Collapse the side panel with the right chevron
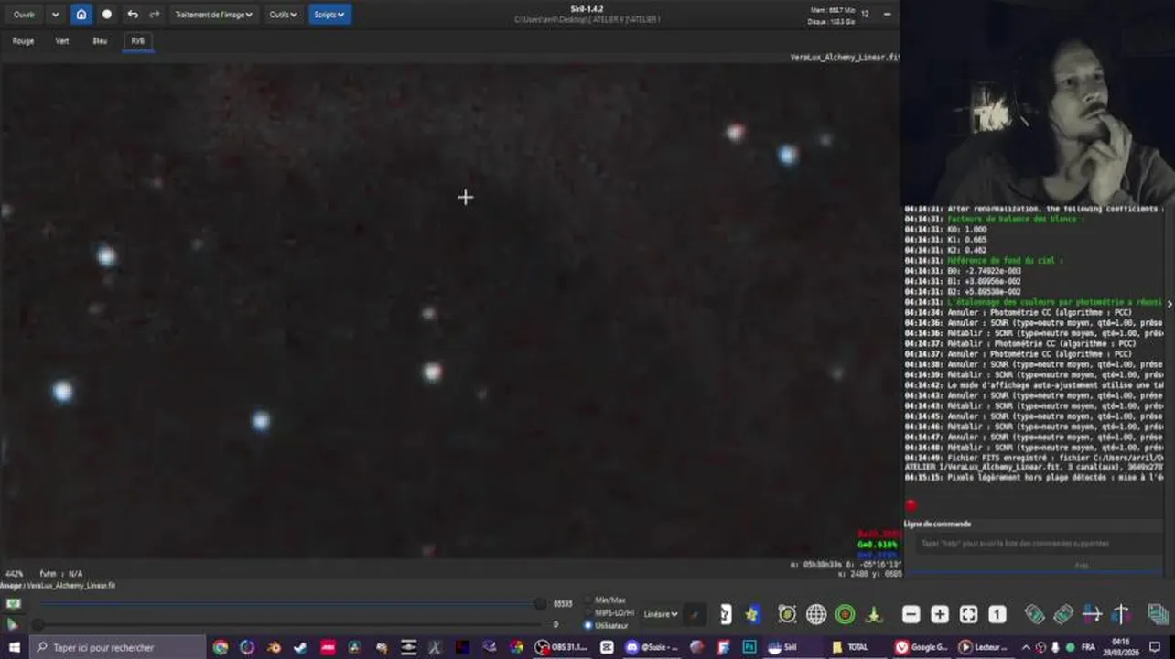This screenshot has width=1175, height=659. click(1170, 304)
